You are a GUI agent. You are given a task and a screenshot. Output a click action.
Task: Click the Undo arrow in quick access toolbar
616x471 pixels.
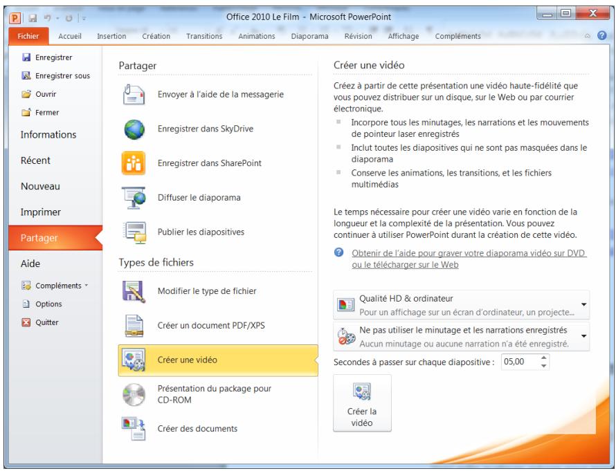48,18
